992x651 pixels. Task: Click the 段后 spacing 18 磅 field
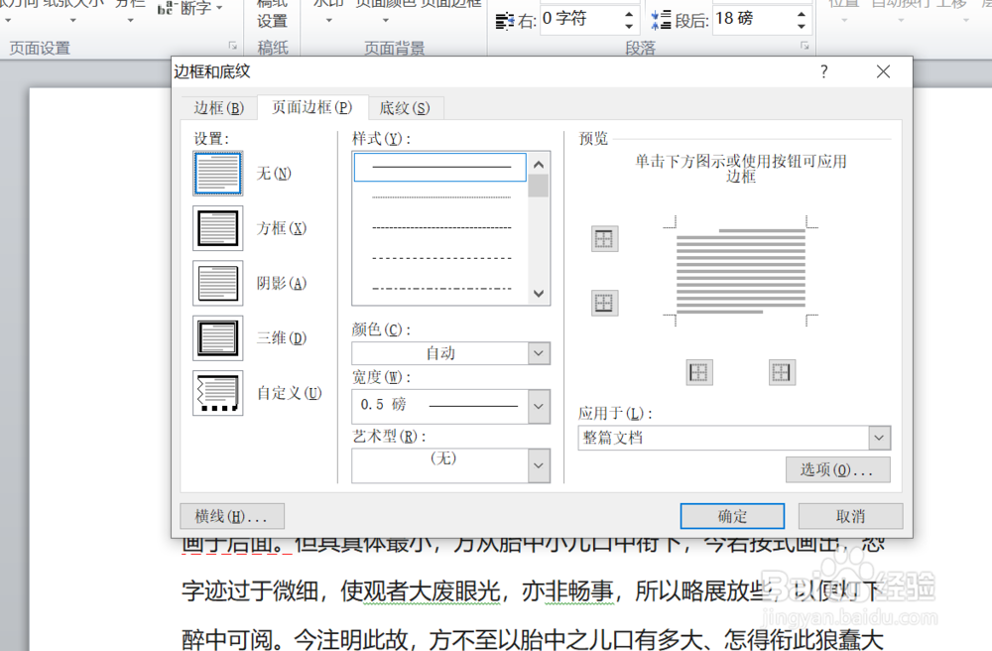pyautogui.click(x=754, y=19)
